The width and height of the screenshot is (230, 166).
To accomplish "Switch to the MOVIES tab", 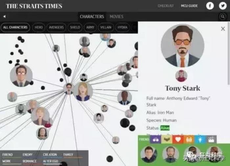I will 116,16.
